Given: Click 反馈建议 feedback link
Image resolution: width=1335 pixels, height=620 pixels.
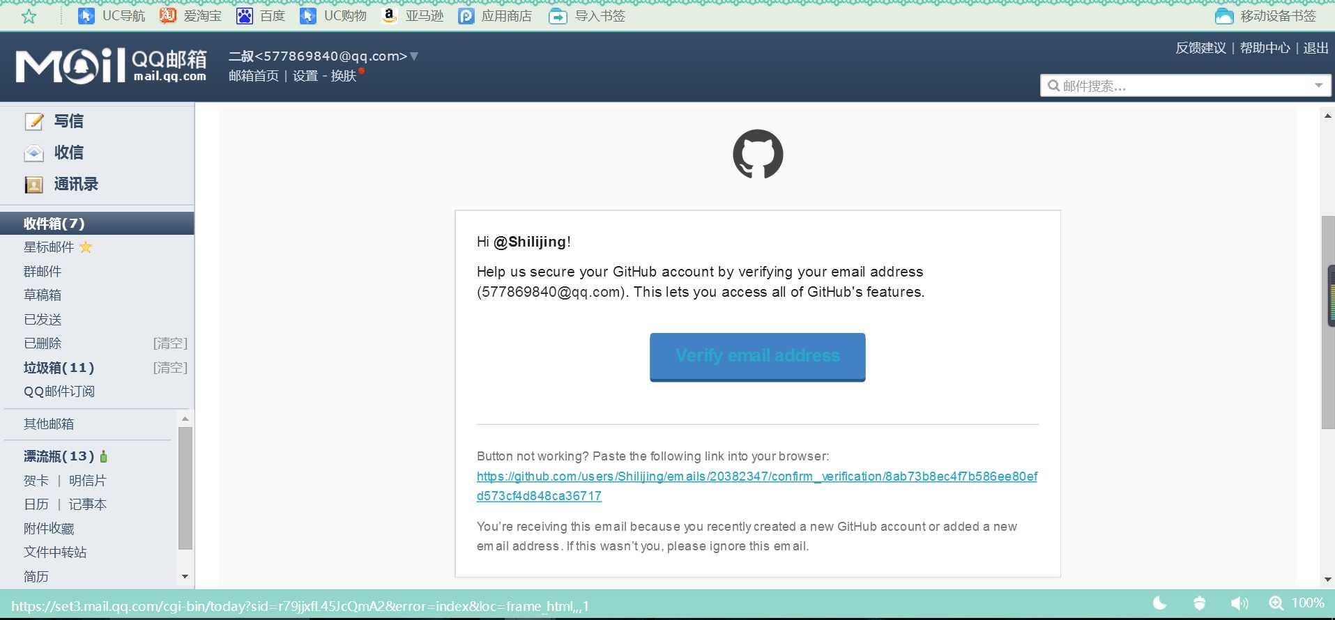Looking at the screenshot, I should coord(1200,48).
